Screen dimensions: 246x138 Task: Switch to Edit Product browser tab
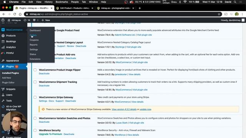tap(75, 8)
